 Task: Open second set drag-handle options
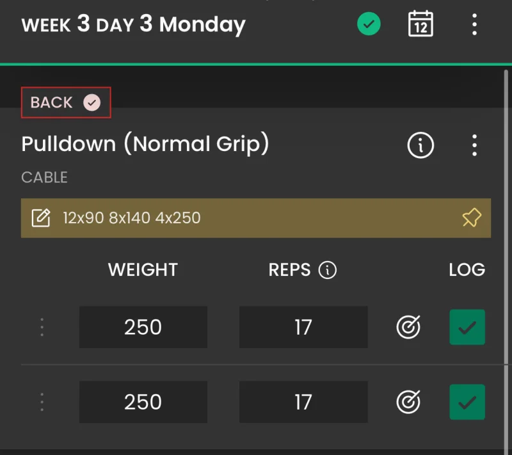click(42, 402)
